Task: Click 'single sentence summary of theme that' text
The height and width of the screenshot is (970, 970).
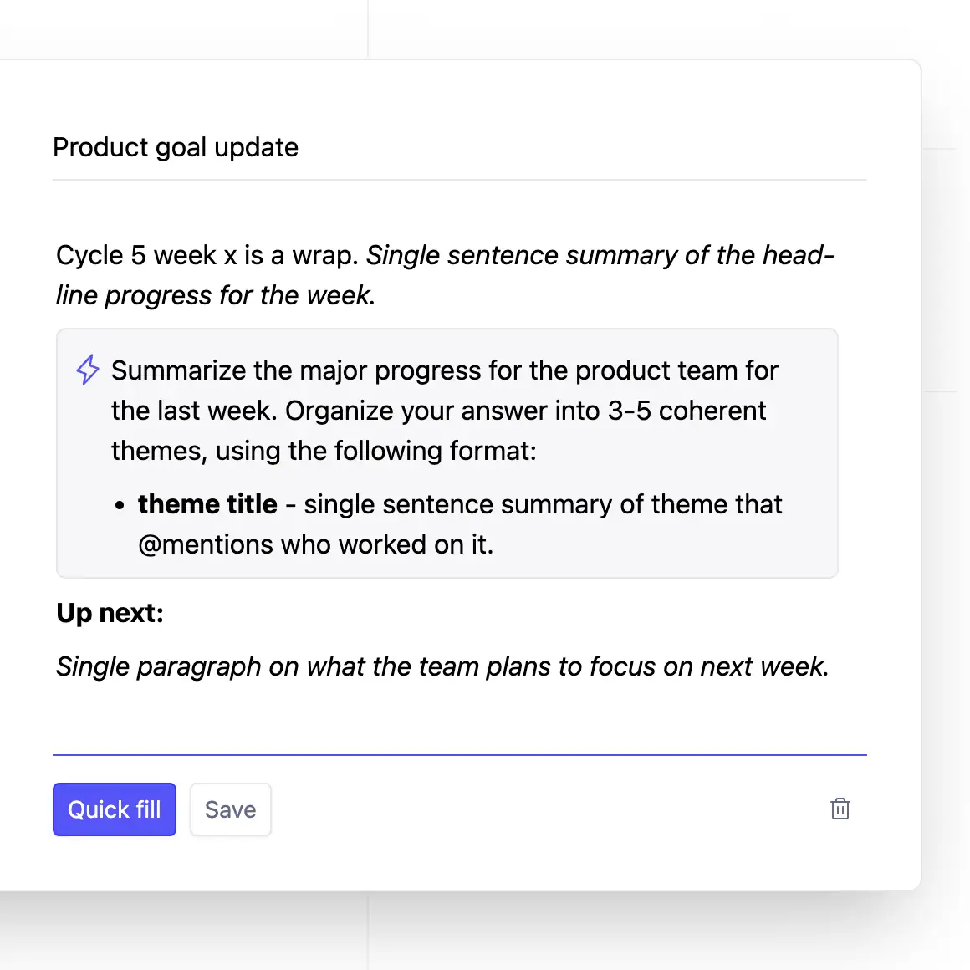Action: (x=542, y=504)
